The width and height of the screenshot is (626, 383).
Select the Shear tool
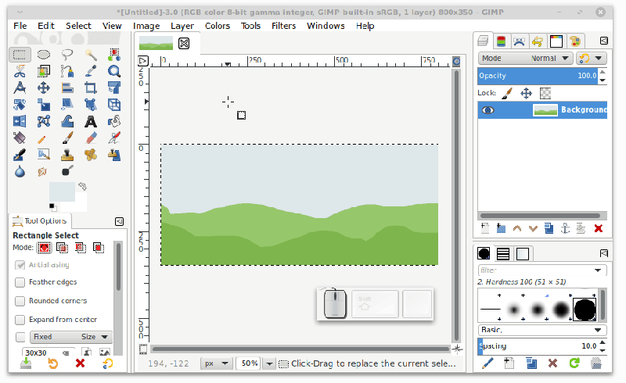click(67, 105)
